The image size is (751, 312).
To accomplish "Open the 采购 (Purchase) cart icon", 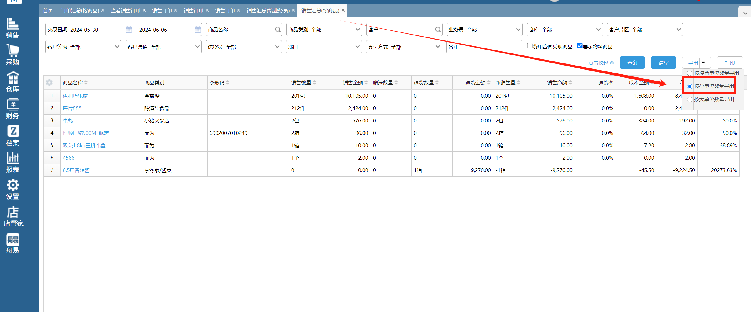I will (x=12, y=55).
